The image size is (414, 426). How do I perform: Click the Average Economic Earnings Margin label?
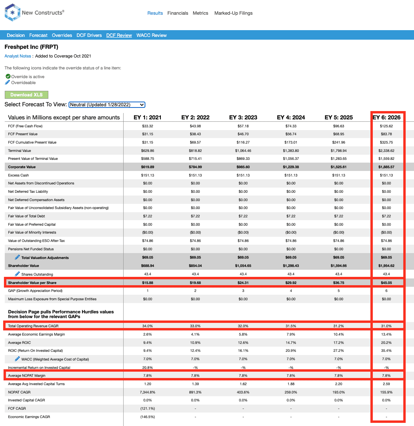coord(36,334)
